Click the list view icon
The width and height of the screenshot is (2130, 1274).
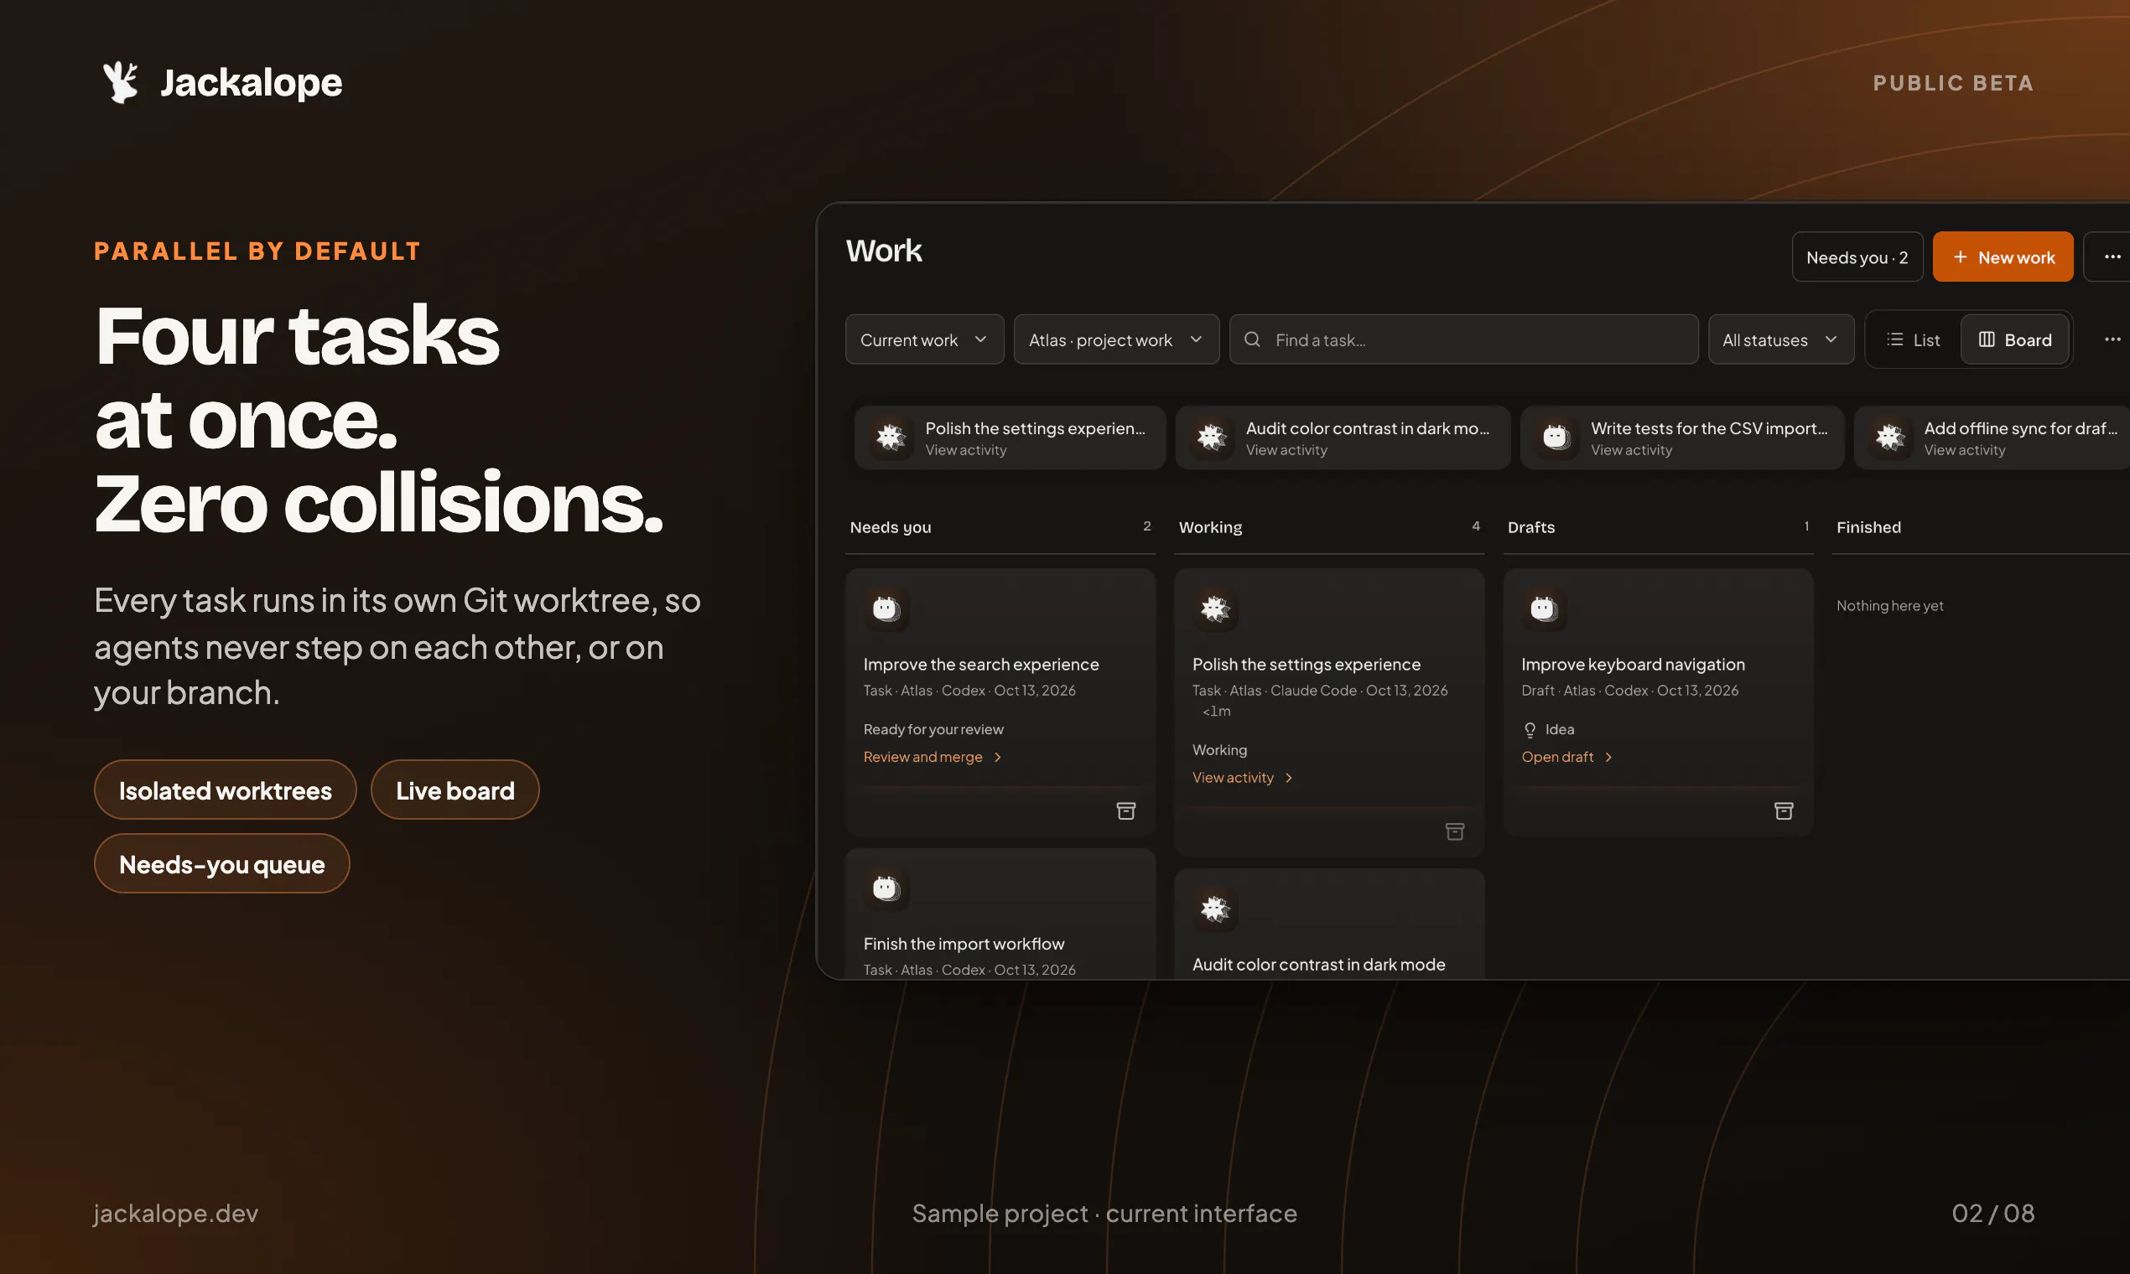(x=1894, y=339)
